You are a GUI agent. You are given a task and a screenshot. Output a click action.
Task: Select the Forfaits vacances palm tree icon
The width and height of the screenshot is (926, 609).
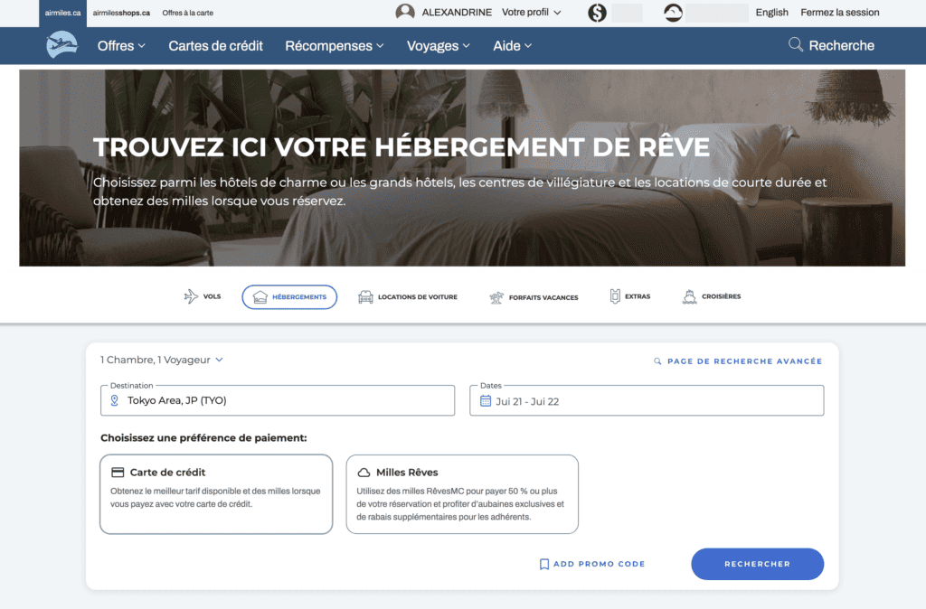[496, 295]
